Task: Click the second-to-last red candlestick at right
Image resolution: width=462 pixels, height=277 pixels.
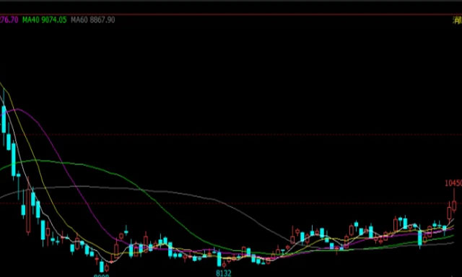Action: click(449, 213)
